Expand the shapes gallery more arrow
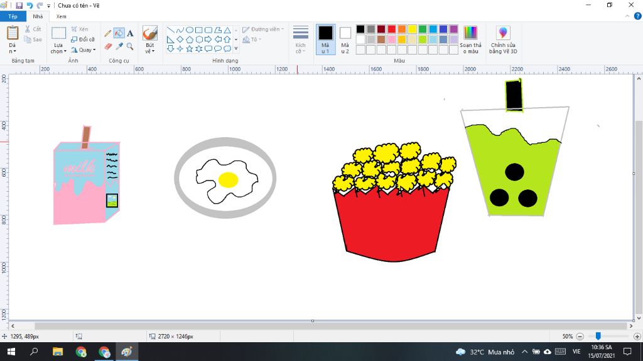Screen dimensions: 643x361 point(236,49)
